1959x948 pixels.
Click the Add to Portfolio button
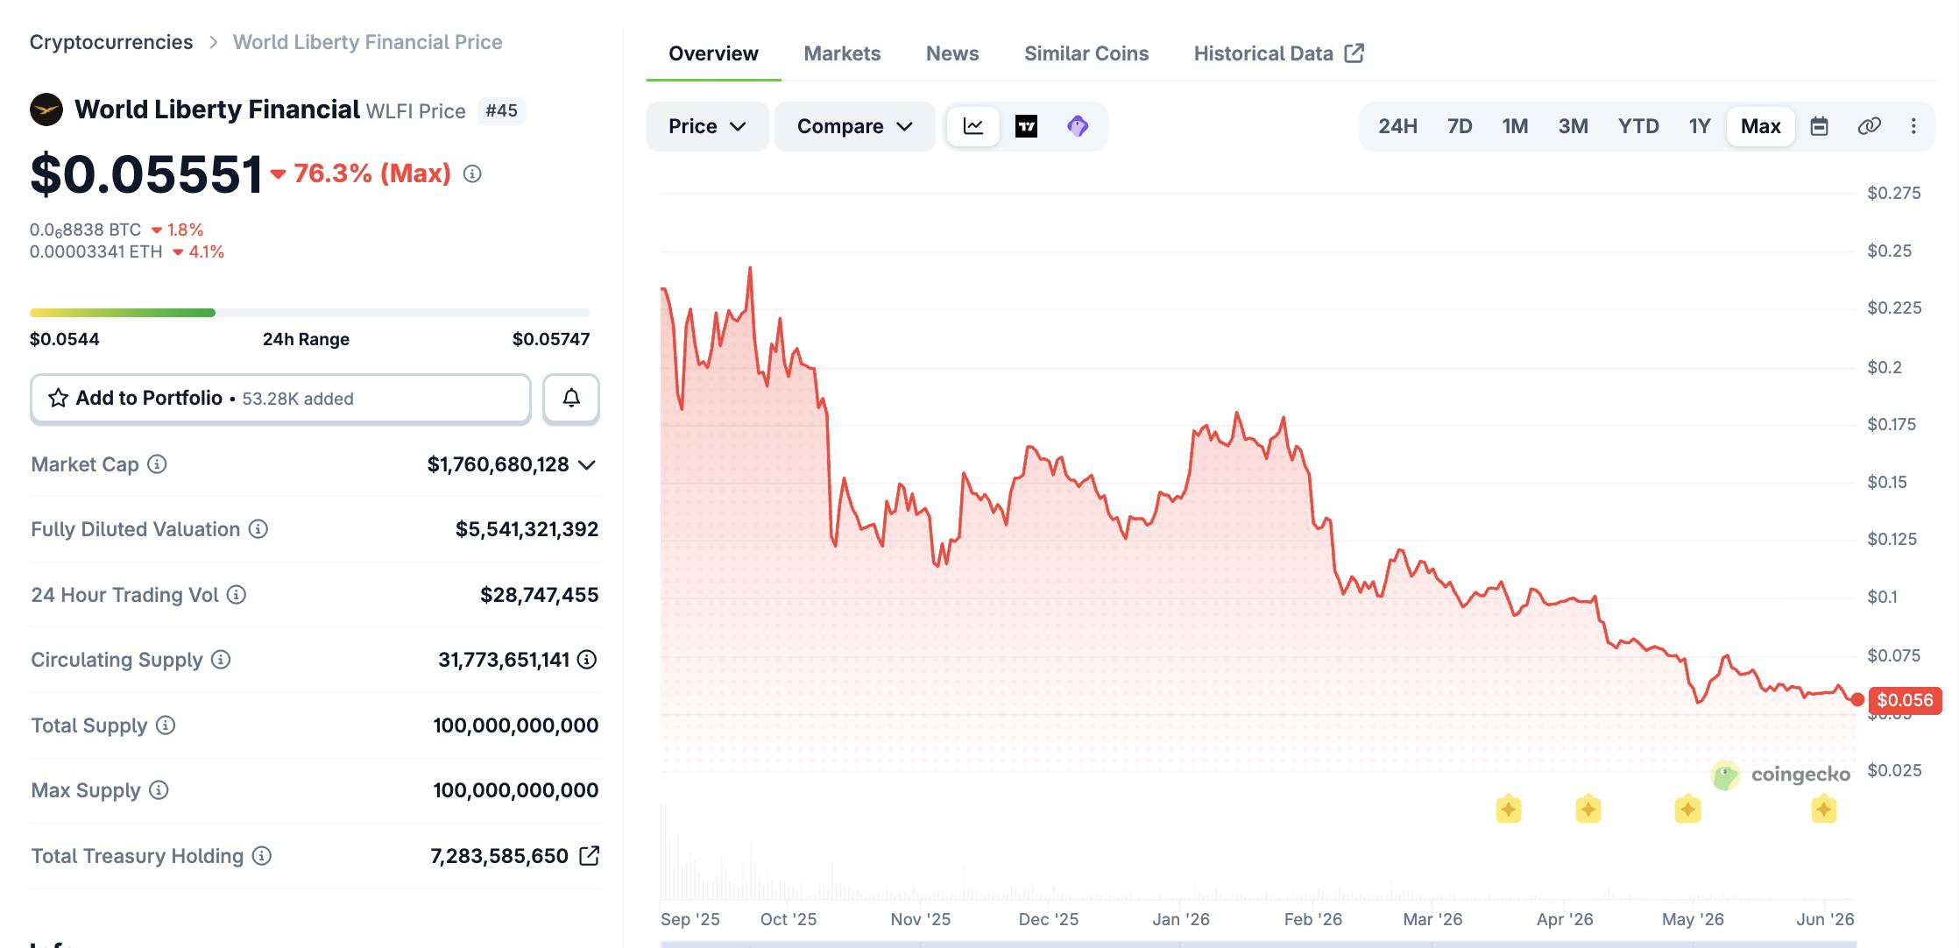tap(280, 399)
